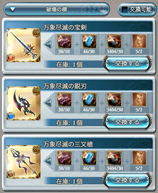Click 交換する for 万象尽滅の宝剣
Viewport: 158px width, 193px height.
tap(127, 63)
